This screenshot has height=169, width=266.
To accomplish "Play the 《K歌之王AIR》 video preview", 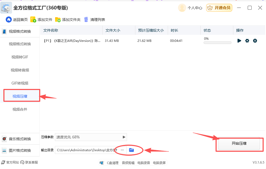I will coord(239,41).
